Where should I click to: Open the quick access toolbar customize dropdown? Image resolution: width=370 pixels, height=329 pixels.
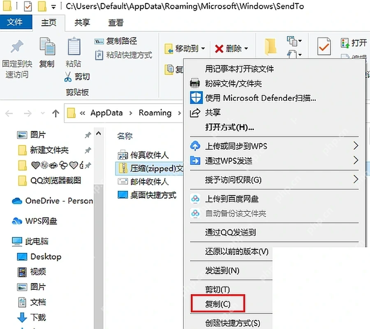coord(54,7)
